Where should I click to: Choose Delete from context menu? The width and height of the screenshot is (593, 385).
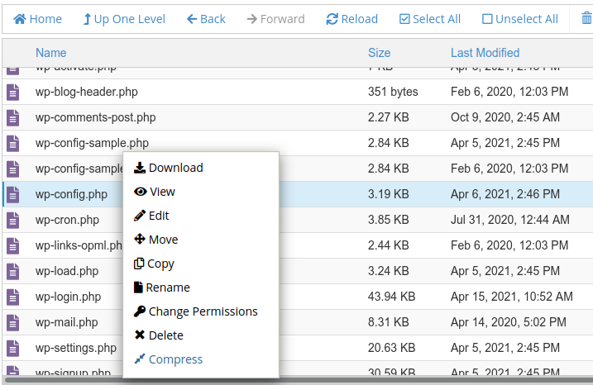(x=159, y=335)
